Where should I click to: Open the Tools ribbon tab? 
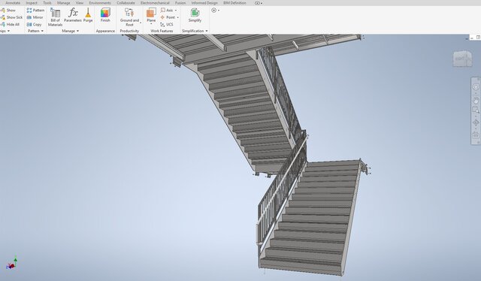[x=47, y=3]
